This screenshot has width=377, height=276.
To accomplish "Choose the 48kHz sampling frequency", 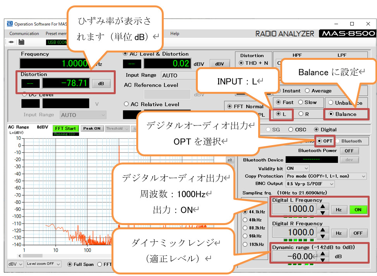I will tap(245, 220).
